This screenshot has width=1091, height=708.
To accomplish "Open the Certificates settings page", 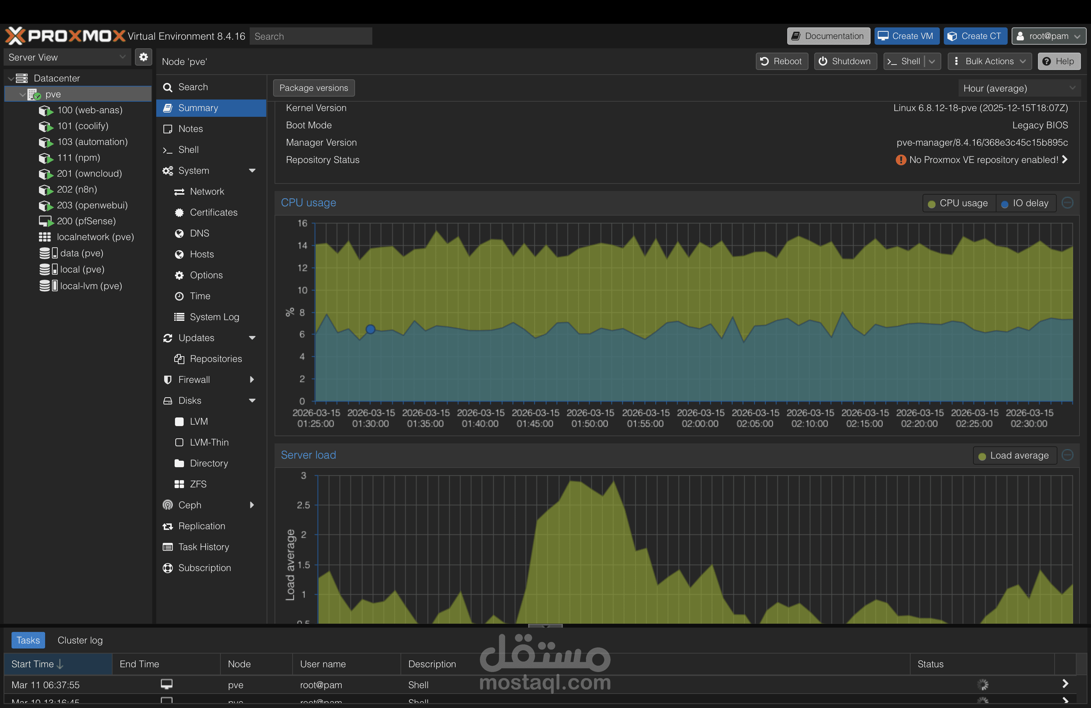I will 213,212.
